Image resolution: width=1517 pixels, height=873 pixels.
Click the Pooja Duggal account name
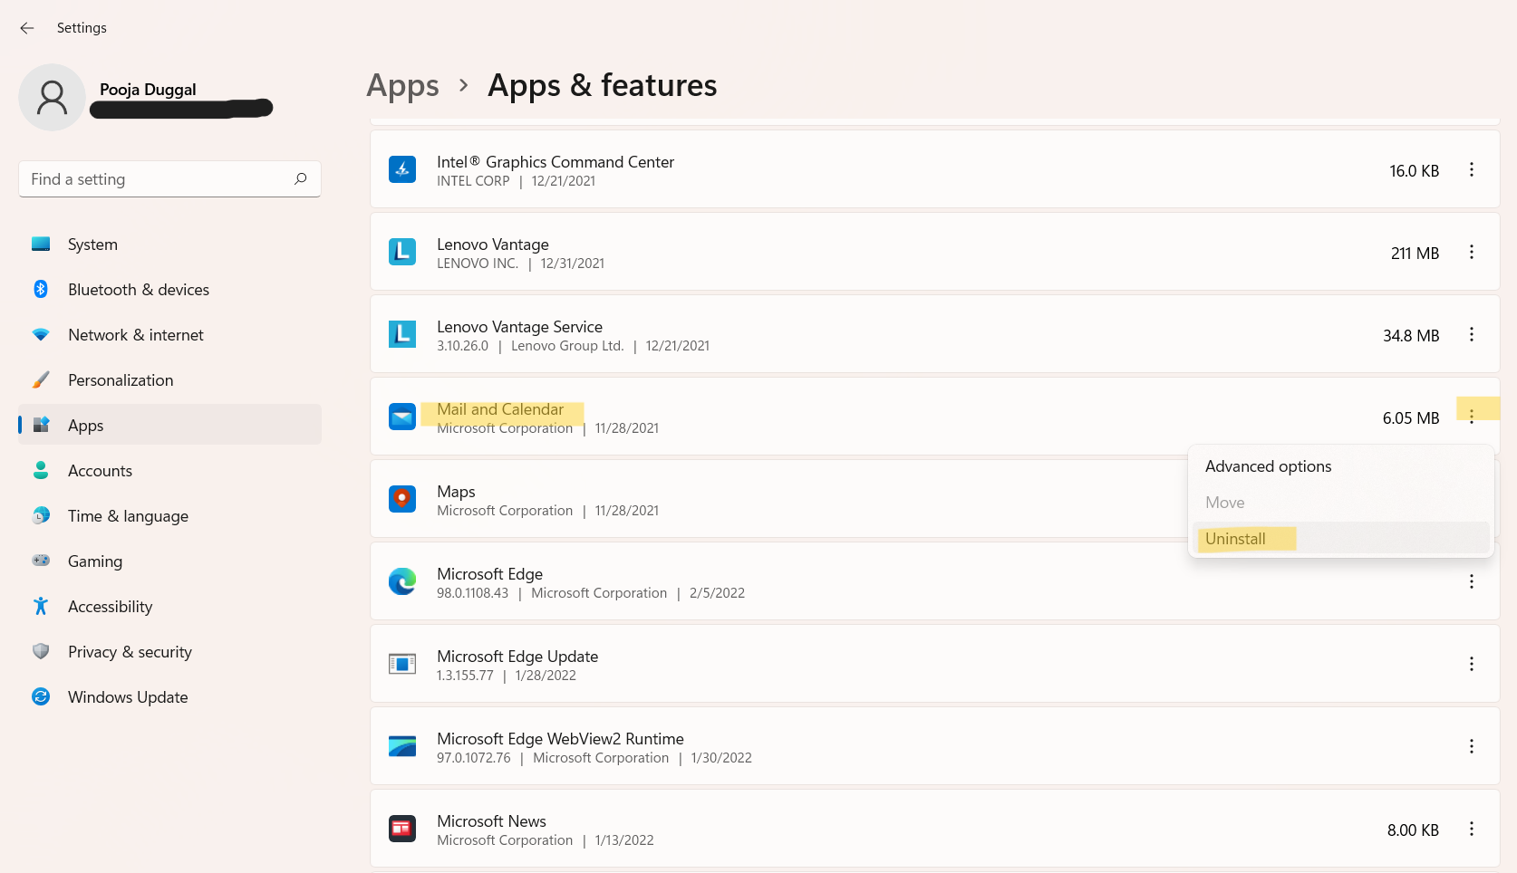(x=148, y=90)
